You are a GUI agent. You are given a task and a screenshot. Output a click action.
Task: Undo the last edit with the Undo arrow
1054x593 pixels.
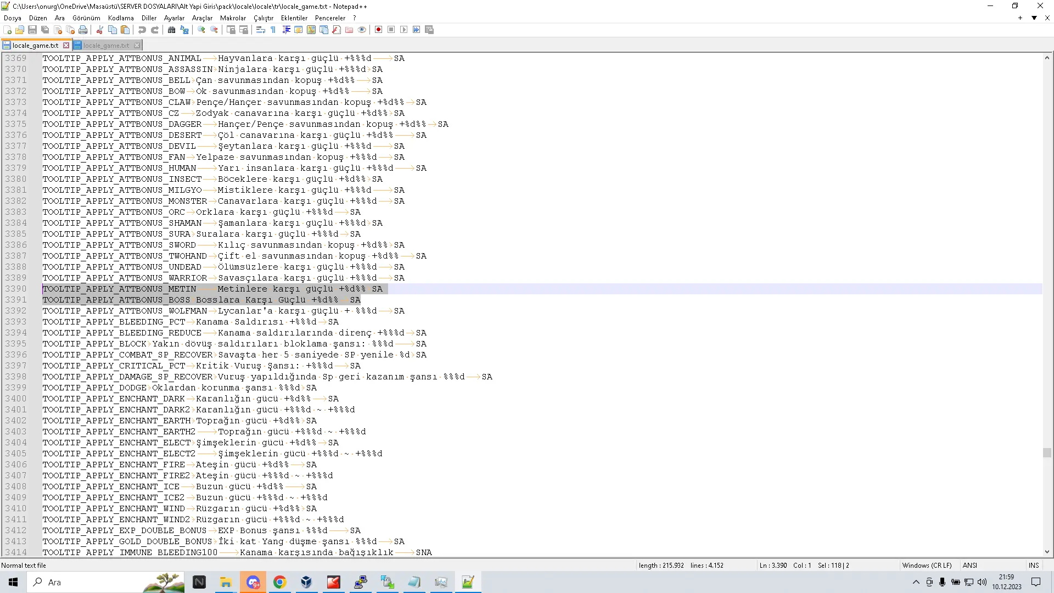142,30
